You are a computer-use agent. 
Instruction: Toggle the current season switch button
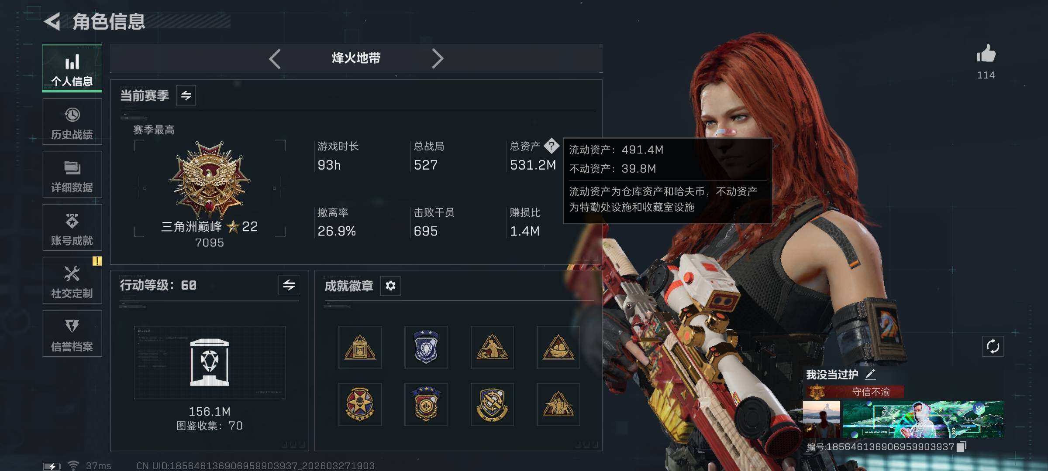[186, 96]
